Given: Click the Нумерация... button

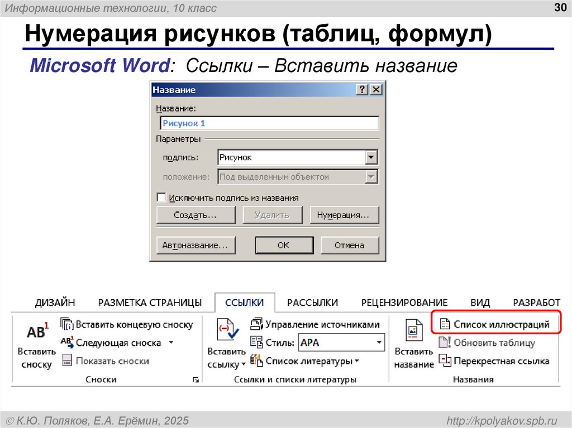Looking at the screenshot, I should pyautogui.click(x=344, y=215).
